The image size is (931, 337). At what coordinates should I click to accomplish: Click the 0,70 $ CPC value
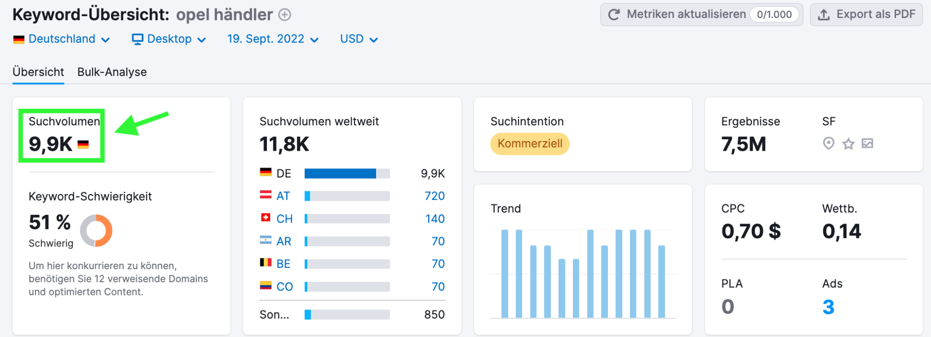(751, 231)
